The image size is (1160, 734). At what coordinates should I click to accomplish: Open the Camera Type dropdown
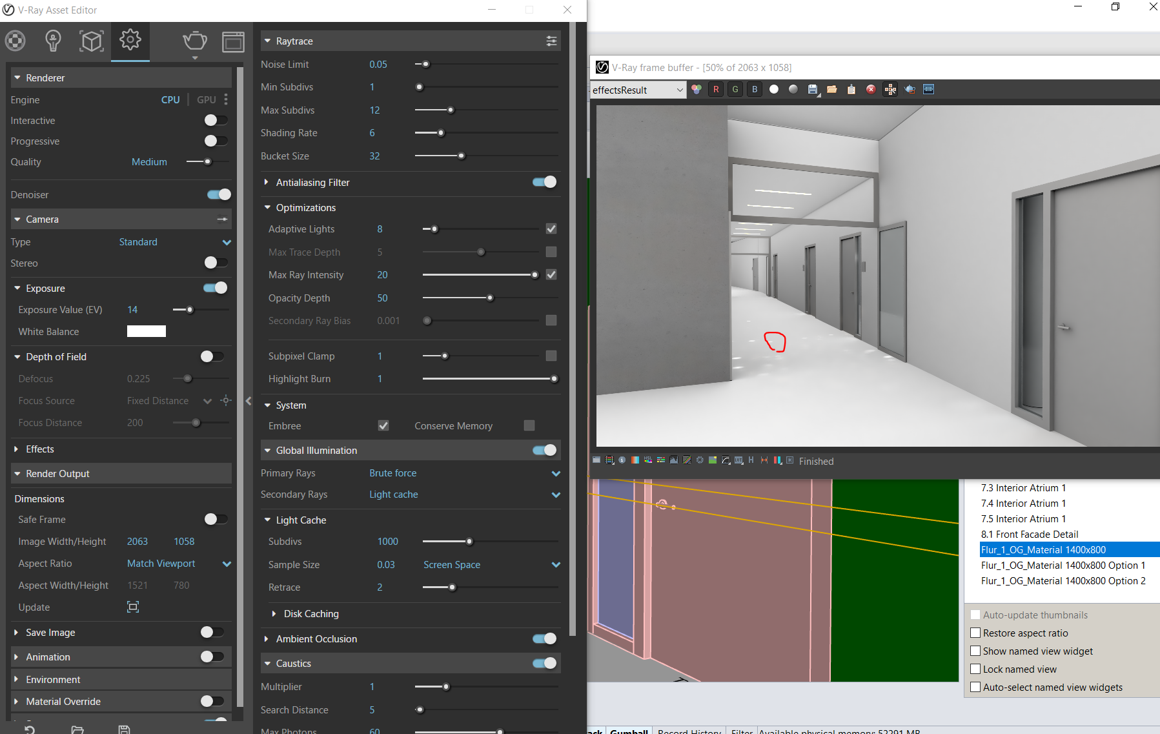(175, 242)
